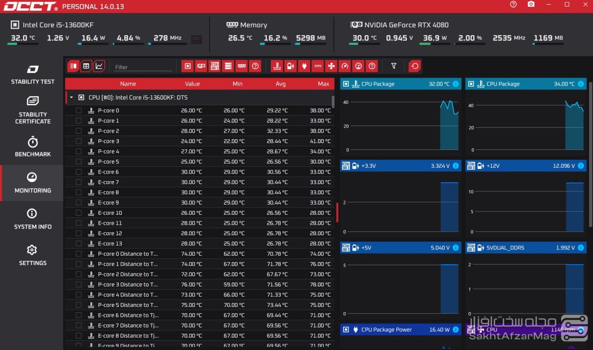
Task: Reset monitoring values with refresh icon
Action: point(415,66)
